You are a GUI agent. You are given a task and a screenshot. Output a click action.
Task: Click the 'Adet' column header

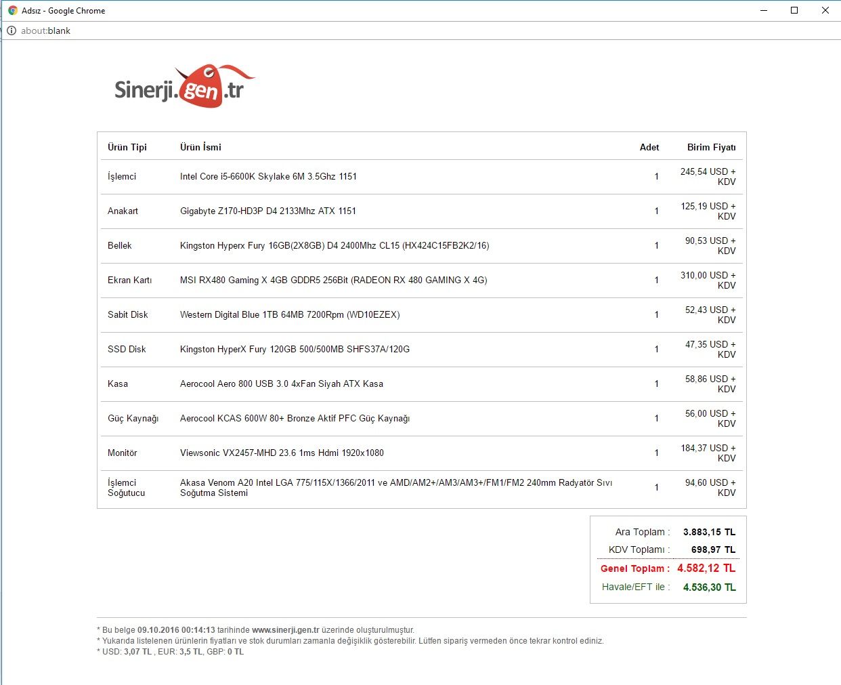click(x=649, y=147)
